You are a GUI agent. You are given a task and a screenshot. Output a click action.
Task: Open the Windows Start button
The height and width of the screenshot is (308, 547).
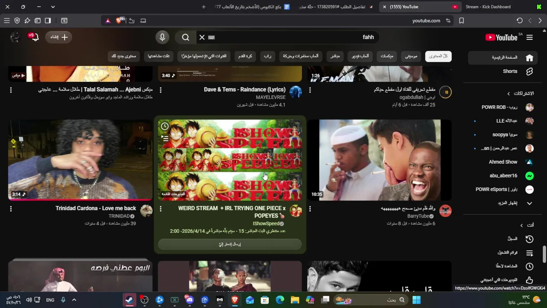click(417, 300)
